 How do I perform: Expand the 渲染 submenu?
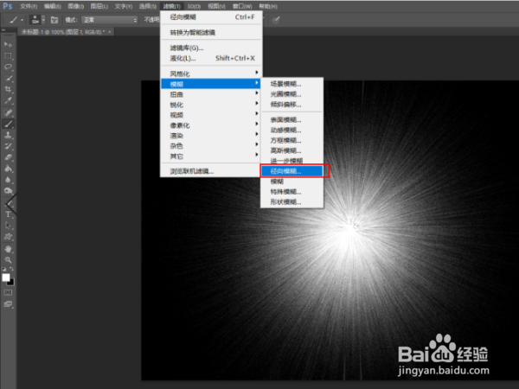click(x=211, y=136)
